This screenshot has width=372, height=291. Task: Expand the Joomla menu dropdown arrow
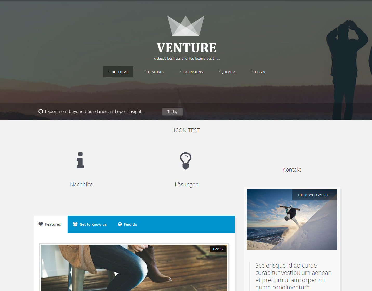[x=220, y=71]
